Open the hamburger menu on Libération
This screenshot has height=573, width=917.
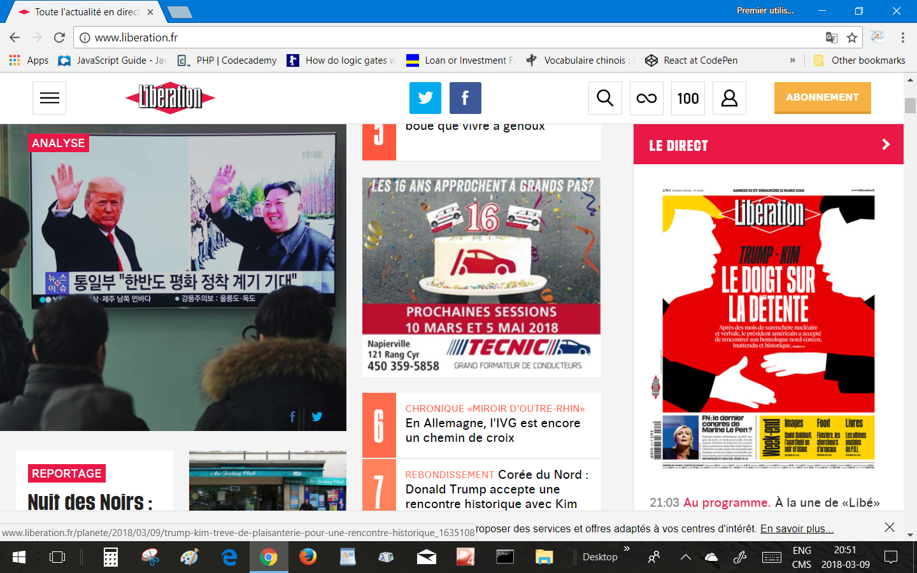[x=50, y=98]
